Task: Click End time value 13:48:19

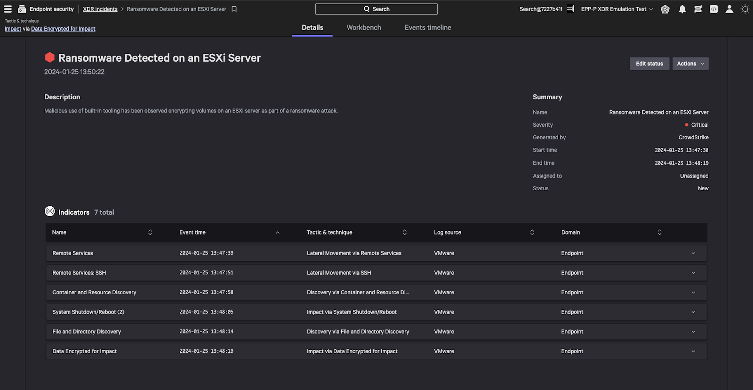Action: coord(681,163)
